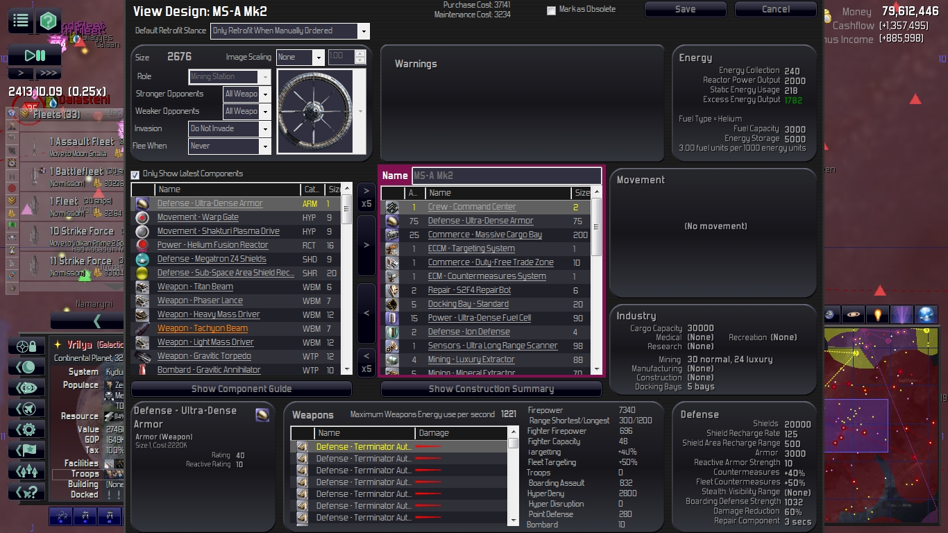Open the Invasion dropdown
948x533 pixels.
230,128
